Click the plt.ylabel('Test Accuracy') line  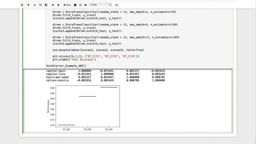pyautogui.click(x=74, y=60)
